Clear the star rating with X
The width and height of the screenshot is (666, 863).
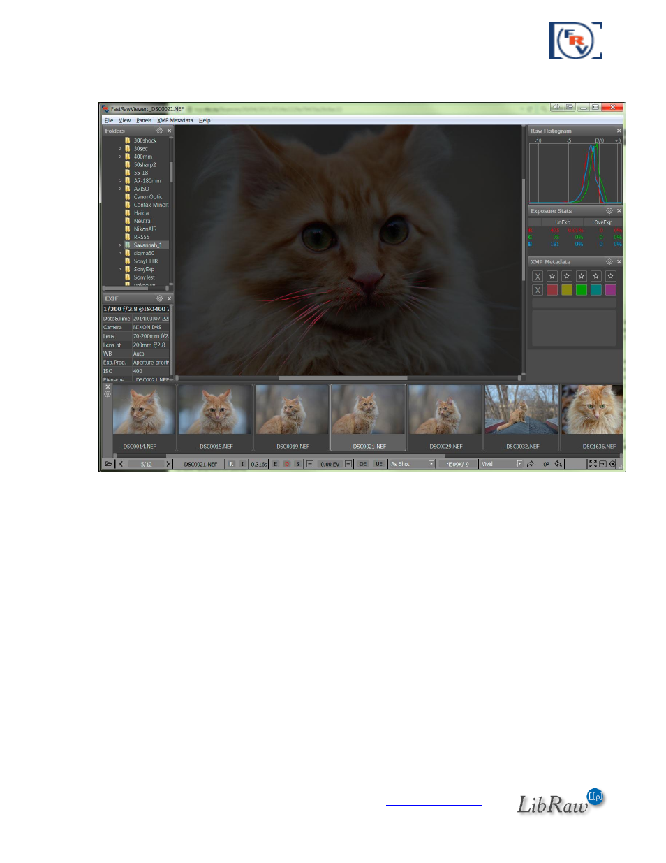538,276
